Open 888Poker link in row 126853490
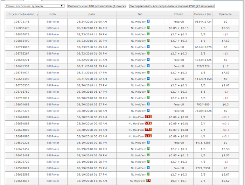The image size is (245, 185). [53, 41]
